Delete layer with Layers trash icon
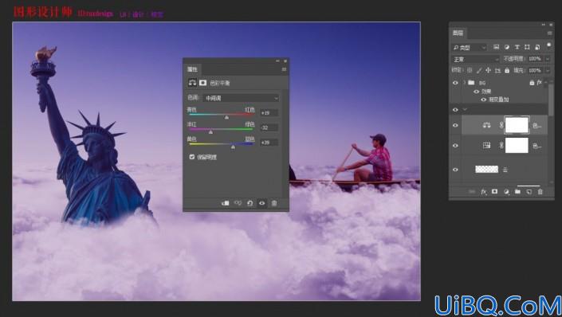Image resolution: width=562 pixels, height=317 pixels. 540,192
